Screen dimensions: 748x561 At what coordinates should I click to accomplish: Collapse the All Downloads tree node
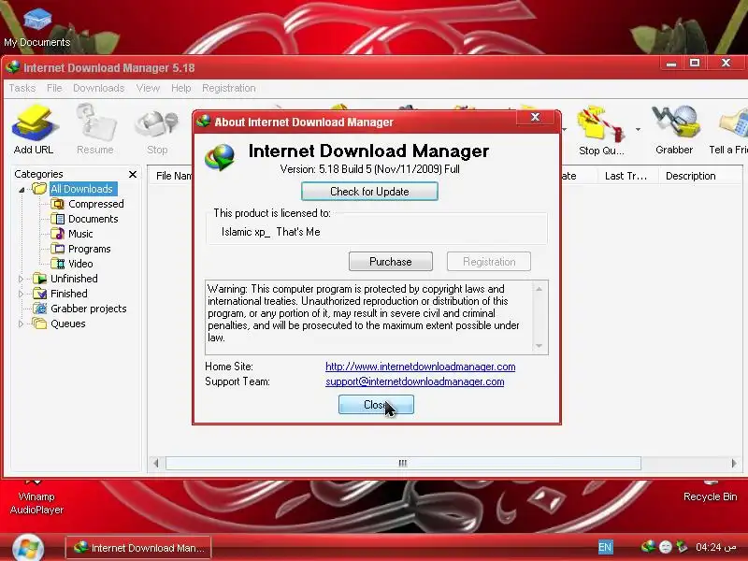pyautogui.click(x=22, y=190)
